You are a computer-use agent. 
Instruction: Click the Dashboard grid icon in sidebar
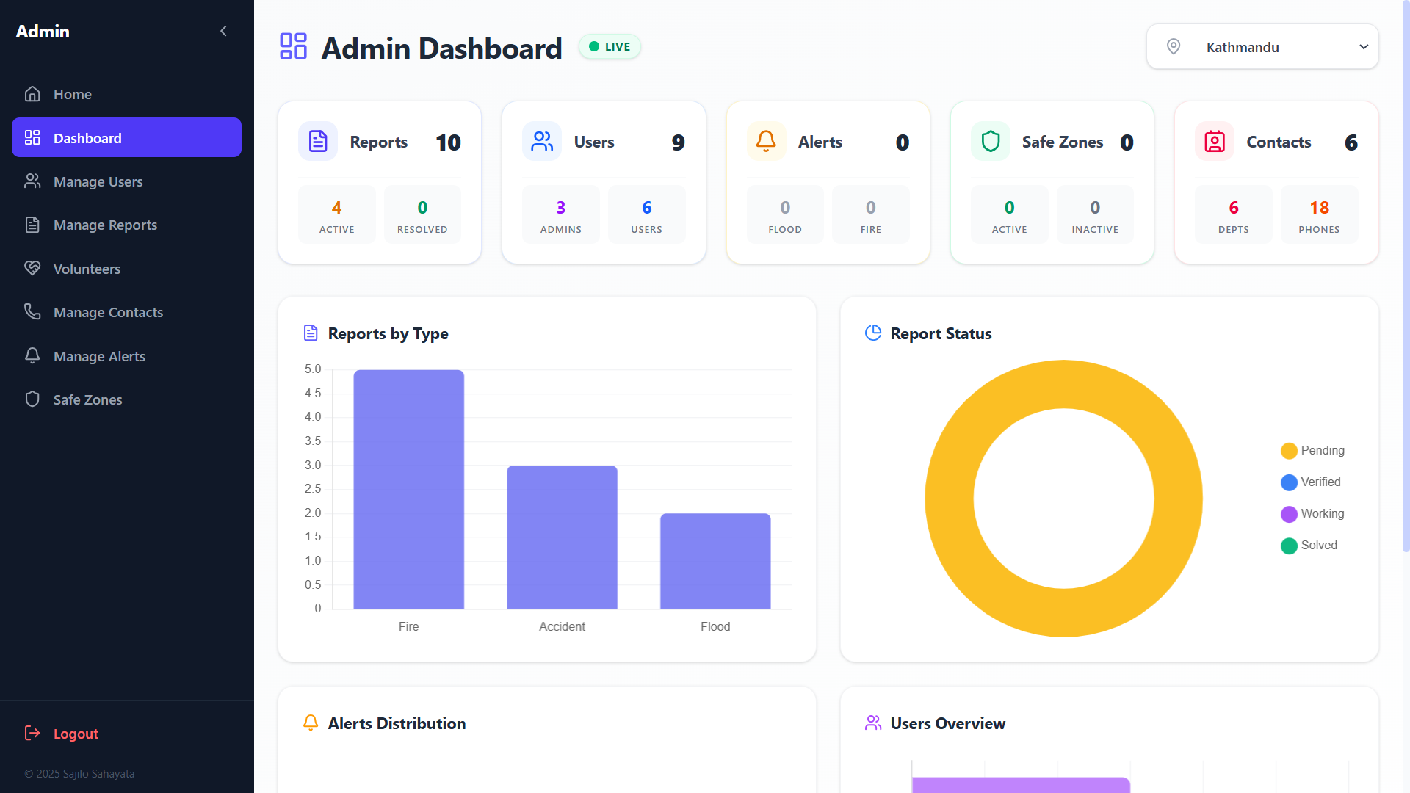[x=32, y=138]
